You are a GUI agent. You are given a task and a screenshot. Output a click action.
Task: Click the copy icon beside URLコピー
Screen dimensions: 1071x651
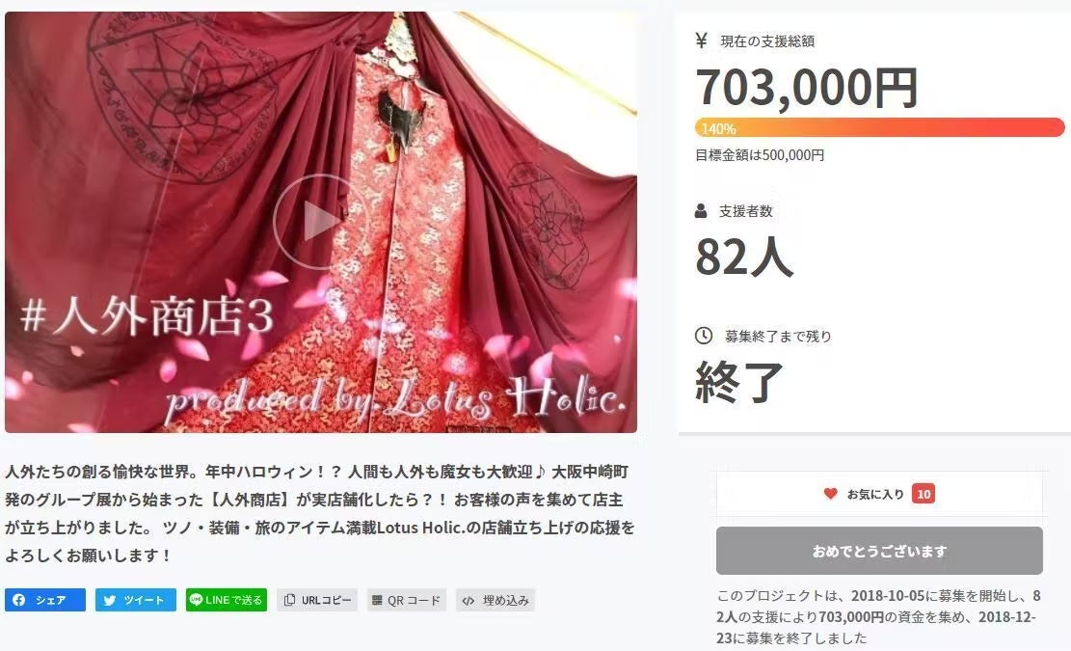(x=289, y=600)
